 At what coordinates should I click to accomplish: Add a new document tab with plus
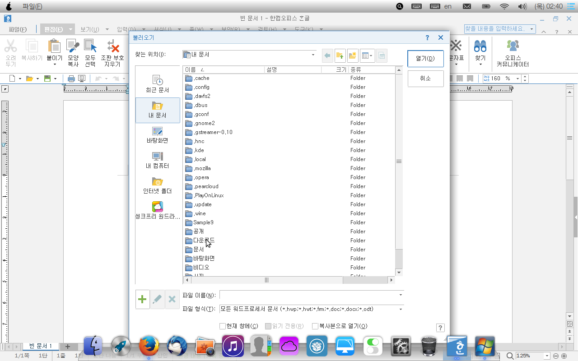[x=68, y=347]
